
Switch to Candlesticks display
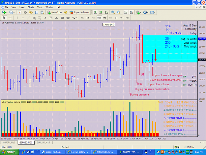click(x=101, y=12)
